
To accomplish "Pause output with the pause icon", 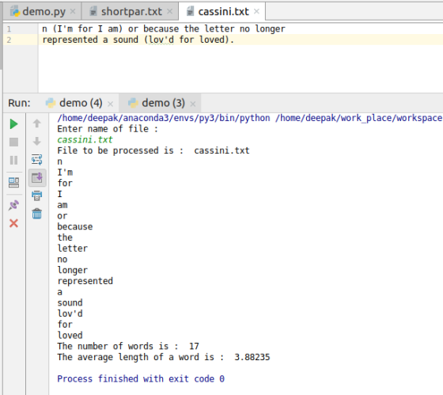I will (x=13, y=161).
